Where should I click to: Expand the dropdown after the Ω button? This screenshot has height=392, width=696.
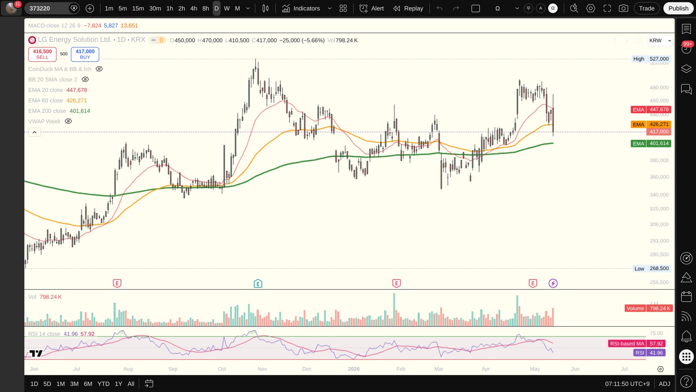click(517, 8)
